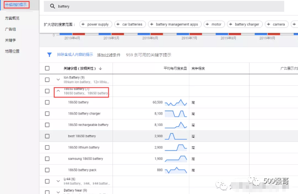Expand the Lr44 (6) keyword group
This screenshot has height=194, width=298.
pyautogui.click(x=58, y=181)
